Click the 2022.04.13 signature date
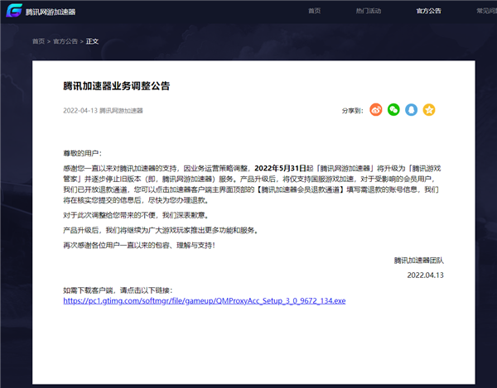The image size is (497, 388). (x=426, y=275)
